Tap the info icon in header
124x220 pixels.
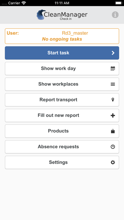(115, 15)
